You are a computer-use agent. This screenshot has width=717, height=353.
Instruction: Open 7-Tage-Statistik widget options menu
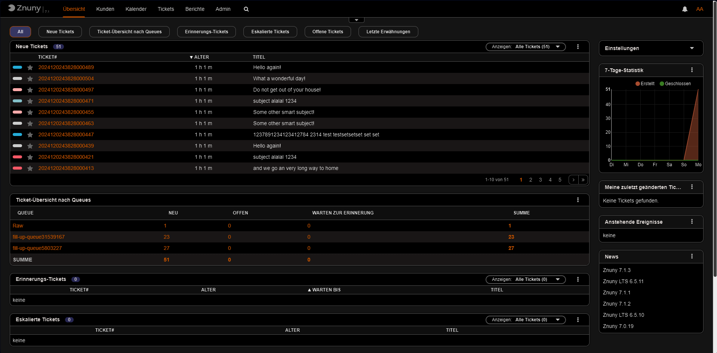692,70
